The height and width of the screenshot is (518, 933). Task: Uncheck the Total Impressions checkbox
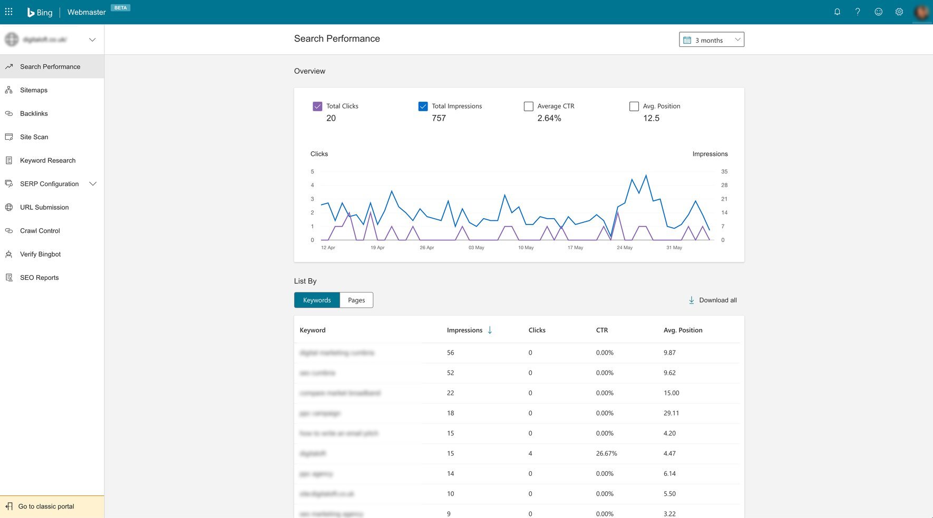point(423,106)
